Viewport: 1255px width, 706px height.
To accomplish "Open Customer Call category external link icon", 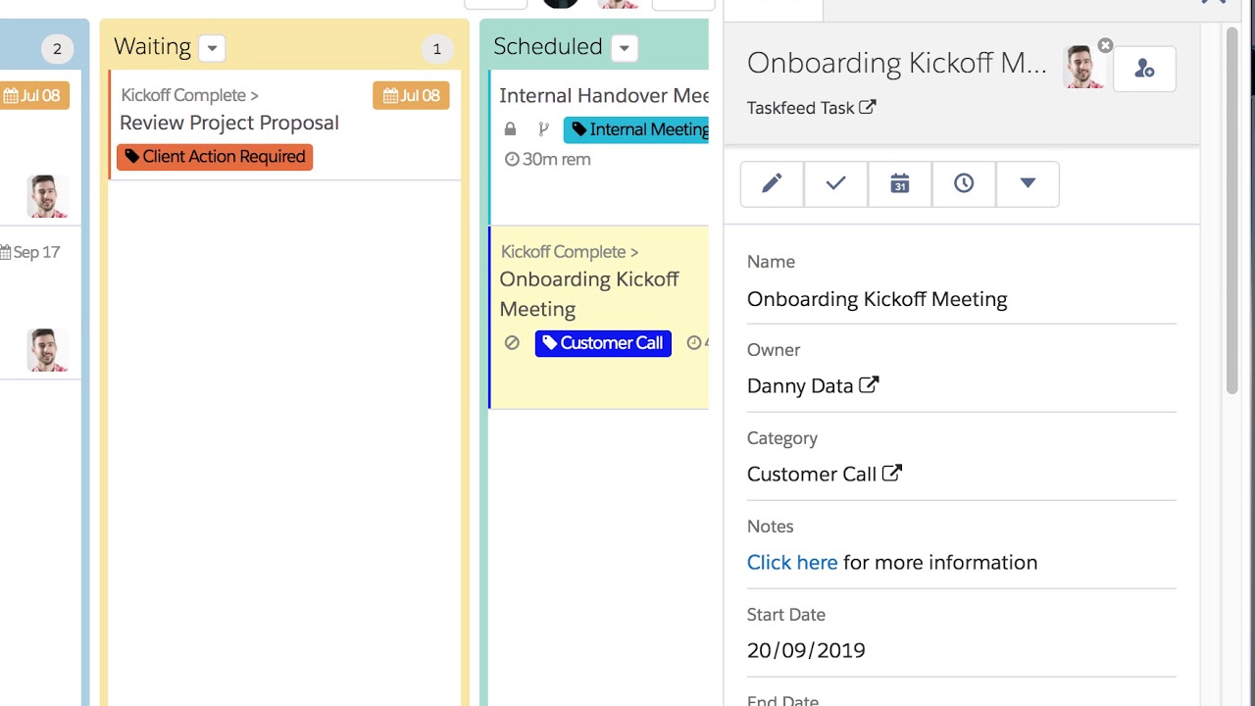I will (891, 473).
